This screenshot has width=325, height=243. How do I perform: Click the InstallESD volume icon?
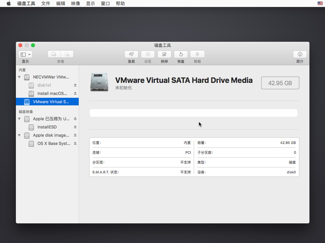tap(31, 127)
